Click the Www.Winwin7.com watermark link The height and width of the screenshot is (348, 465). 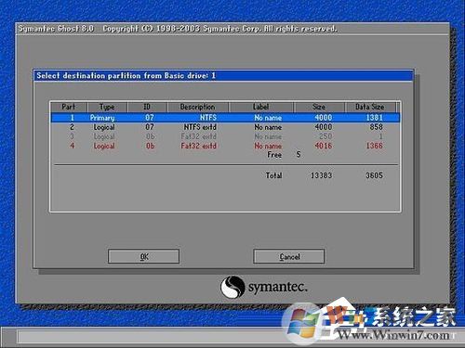click(393, 335)
